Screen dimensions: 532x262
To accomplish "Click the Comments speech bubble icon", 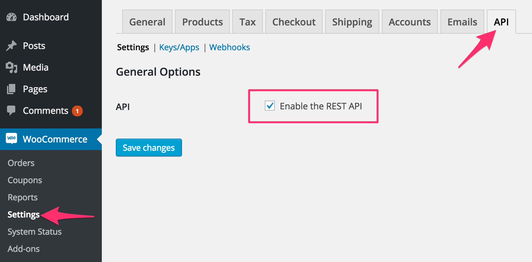I will 11,110.
